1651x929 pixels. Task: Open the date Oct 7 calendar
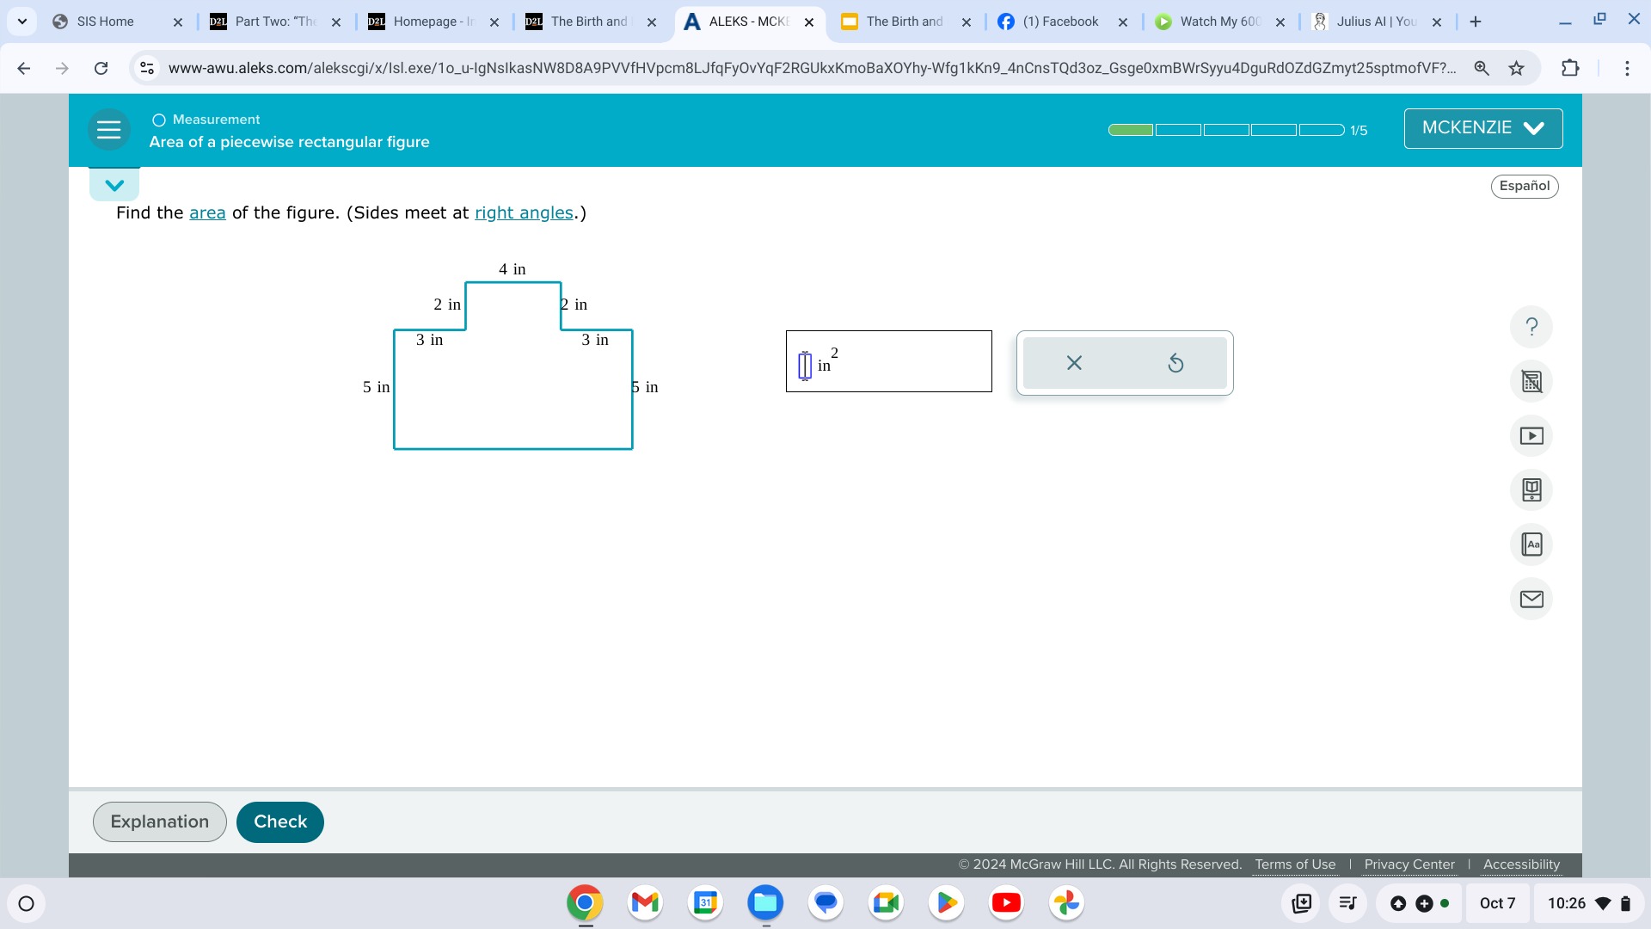coord(1497,903)
